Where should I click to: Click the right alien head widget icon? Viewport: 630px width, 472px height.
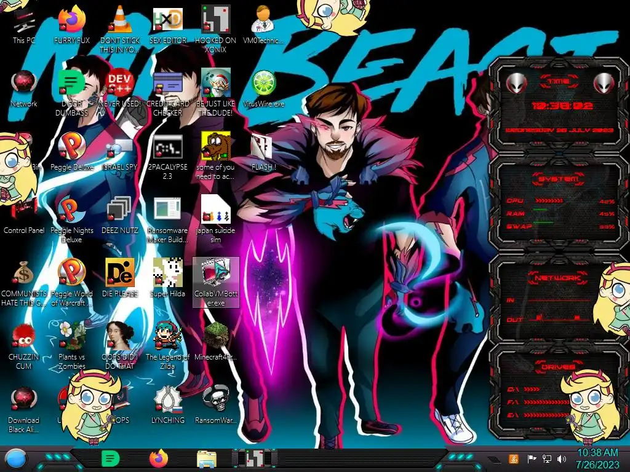coord(604,84)
